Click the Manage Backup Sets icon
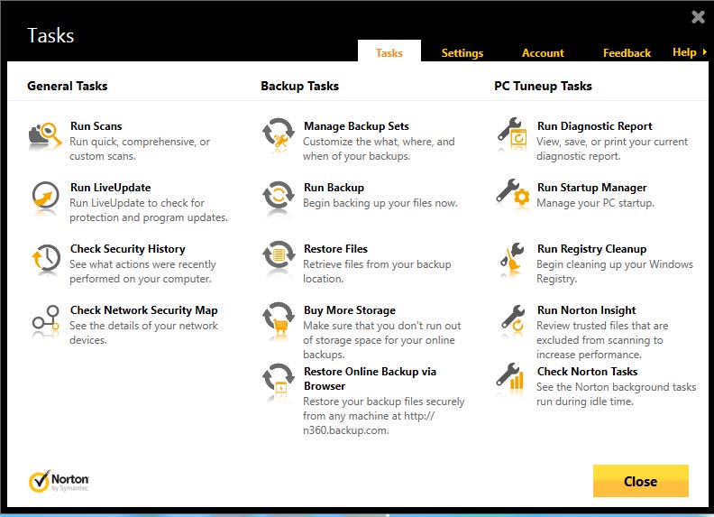Image resolution: width=714 pixels, height=517 pixels. pyautogui.click(x=279, y=134)
